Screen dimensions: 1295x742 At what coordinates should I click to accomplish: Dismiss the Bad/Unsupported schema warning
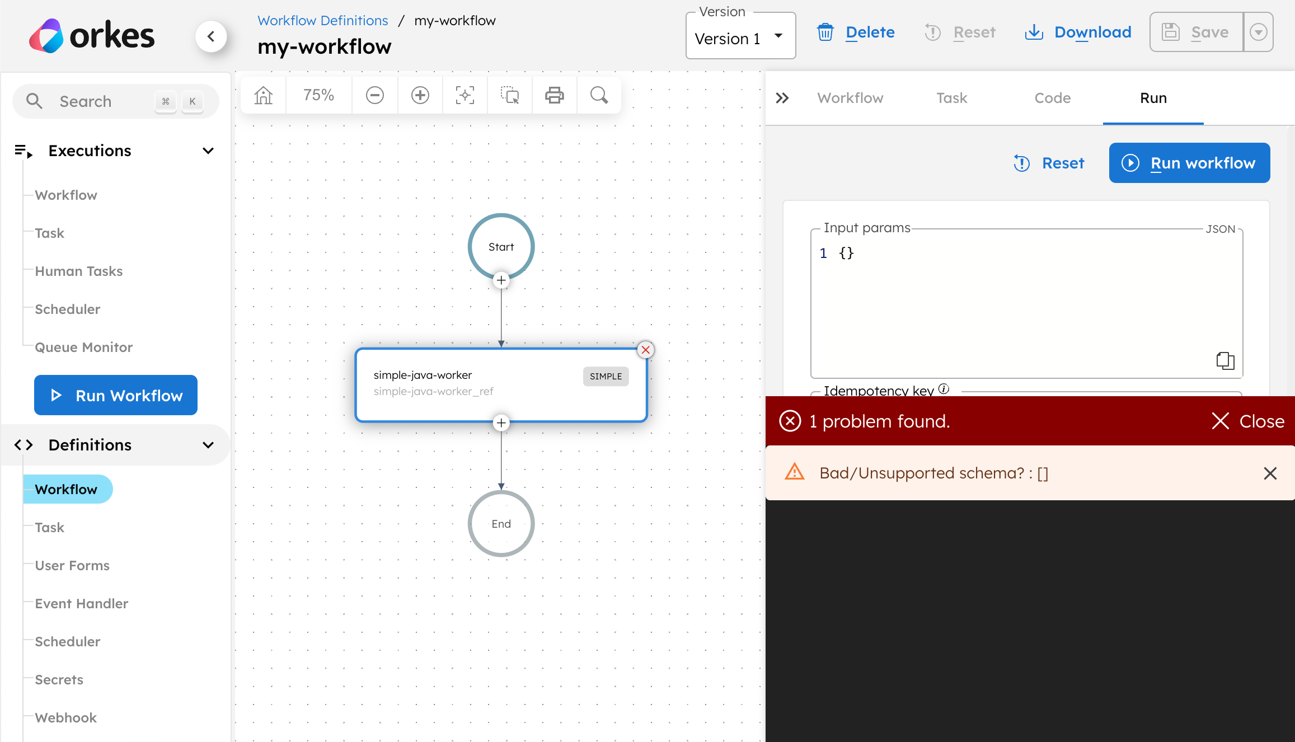(1270, 473)
